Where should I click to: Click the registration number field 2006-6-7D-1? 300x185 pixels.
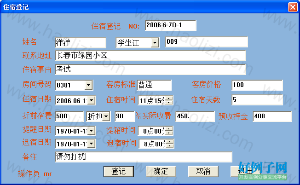click(171, 25)
